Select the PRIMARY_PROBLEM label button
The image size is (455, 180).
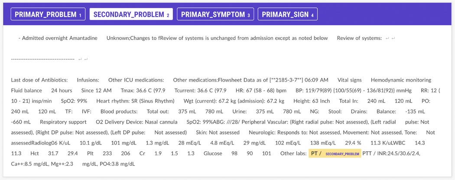[48, 14]
